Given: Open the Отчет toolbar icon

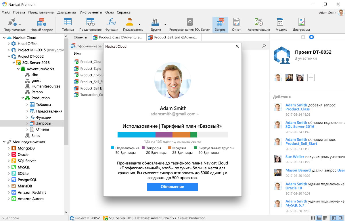Looking at the screenshot, I should click(236, 22).
